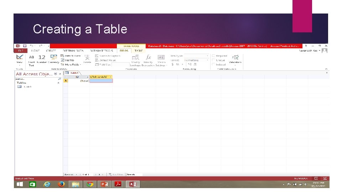Viewport: 342px width, 192px height.
Task: Open the Click to Add column dropdown
Action: click(x=110, y=77)
